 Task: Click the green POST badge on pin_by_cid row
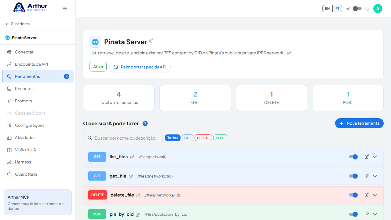[97, 214]
